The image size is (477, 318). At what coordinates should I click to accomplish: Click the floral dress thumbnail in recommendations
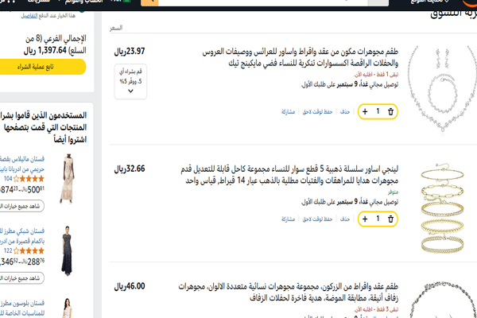[x=68, y=179]
